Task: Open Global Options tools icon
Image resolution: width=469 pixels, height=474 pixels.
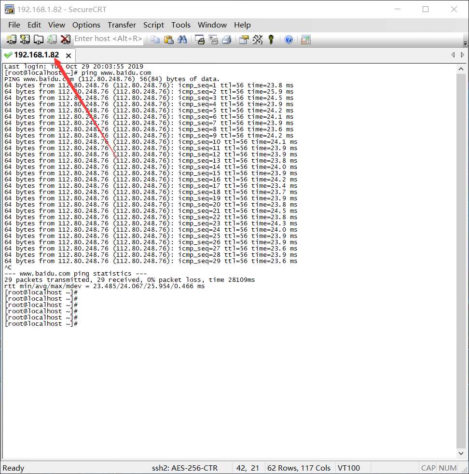Action: click(x=258, y=40)
